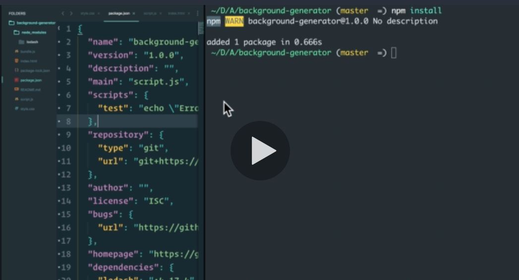Select the package.json tab
The image size is (519, 280).
click(119, 13)
